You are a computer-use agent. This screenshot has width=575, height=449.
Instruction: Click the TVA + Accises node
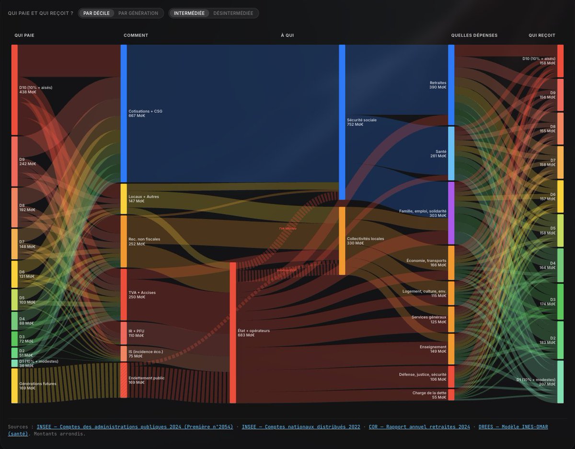click(124, 295)
